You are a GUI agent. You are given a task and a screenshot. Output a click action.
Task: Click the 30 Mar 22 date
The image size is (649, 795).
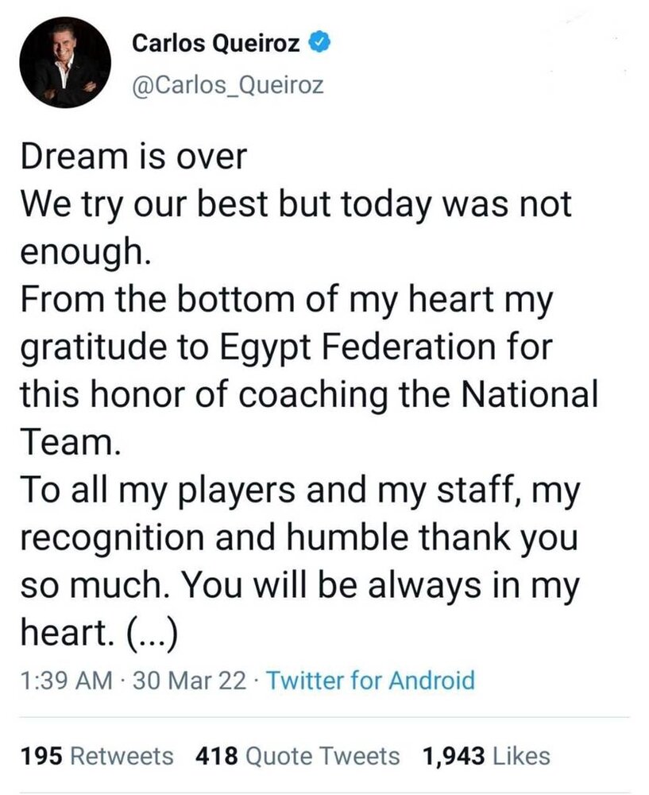coord(191,681)
